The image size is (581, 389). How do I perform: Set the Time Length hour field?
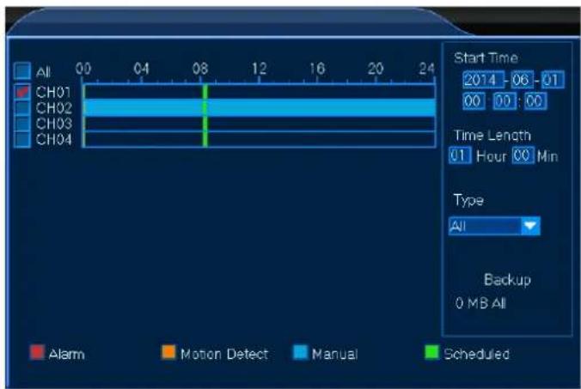click(x=460, y=155)
